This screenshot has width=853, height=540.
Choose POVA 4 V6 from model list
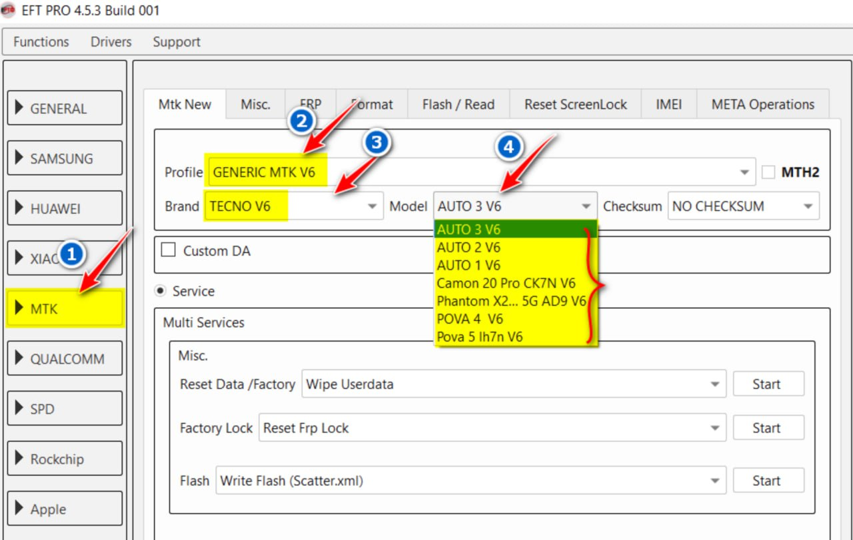[516, 319]
